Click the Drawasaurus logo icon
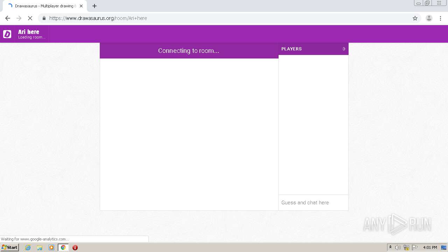The height and width of the screenshot is (252, 448). coord(7,34)
